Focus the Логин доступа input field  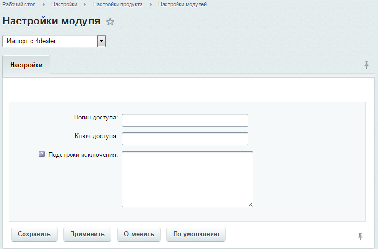coord(185,120)
